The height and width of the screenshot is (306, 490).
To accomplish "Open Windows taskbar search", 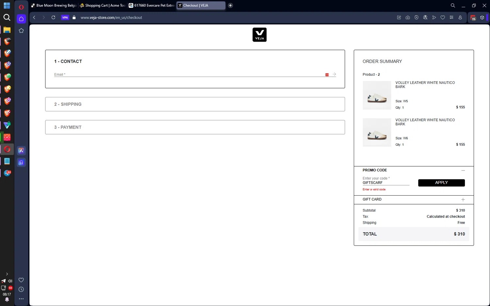I will (x=7, y=17).
